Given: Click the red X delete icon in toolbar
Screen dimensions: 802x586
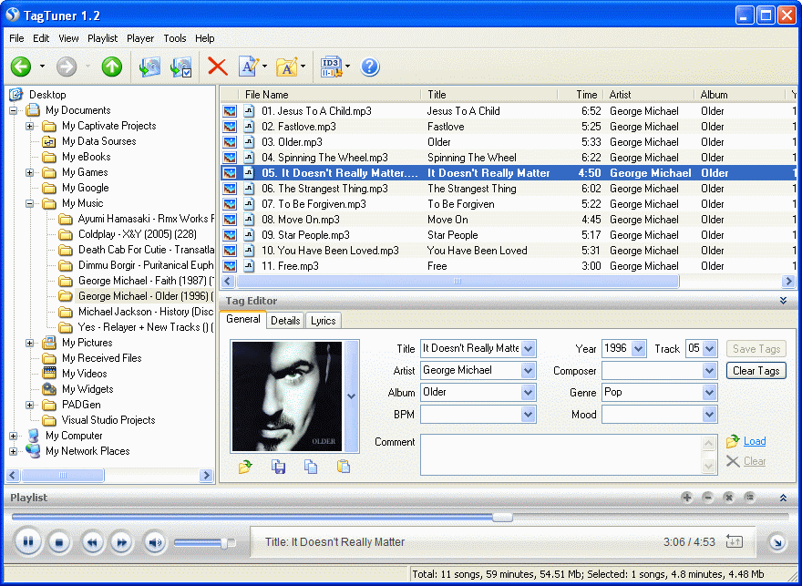Looking at the screenshot, I should pos(217,67).
